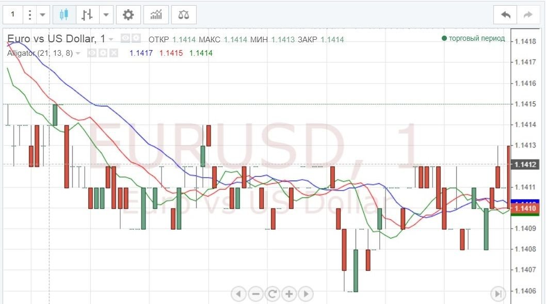Screen dimensions: 546x304
Task: Redo the chart action
Action: (x=528, y=14)
